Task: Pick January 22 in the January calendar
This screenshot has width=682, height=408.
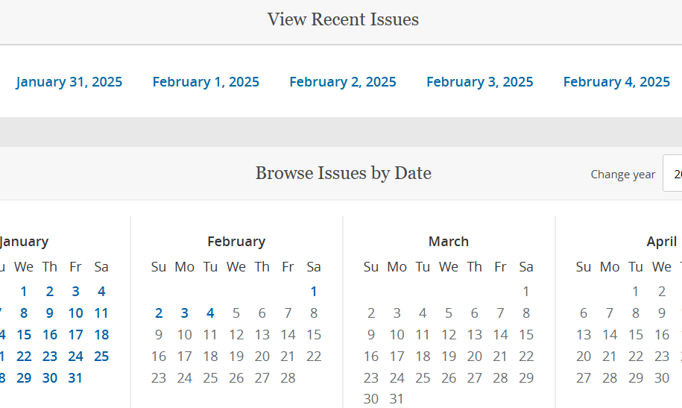Action: pyautogui.click(x=24, y=357)
